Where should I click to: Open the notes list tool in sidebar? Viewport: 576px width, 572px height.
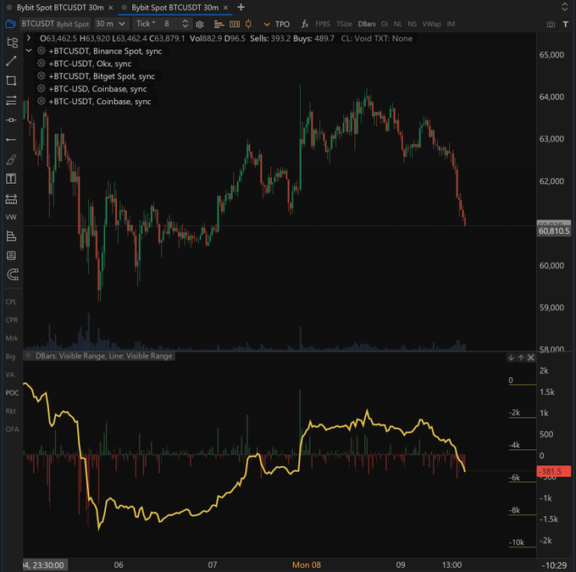pyautogui.click(x=11, y=255)
